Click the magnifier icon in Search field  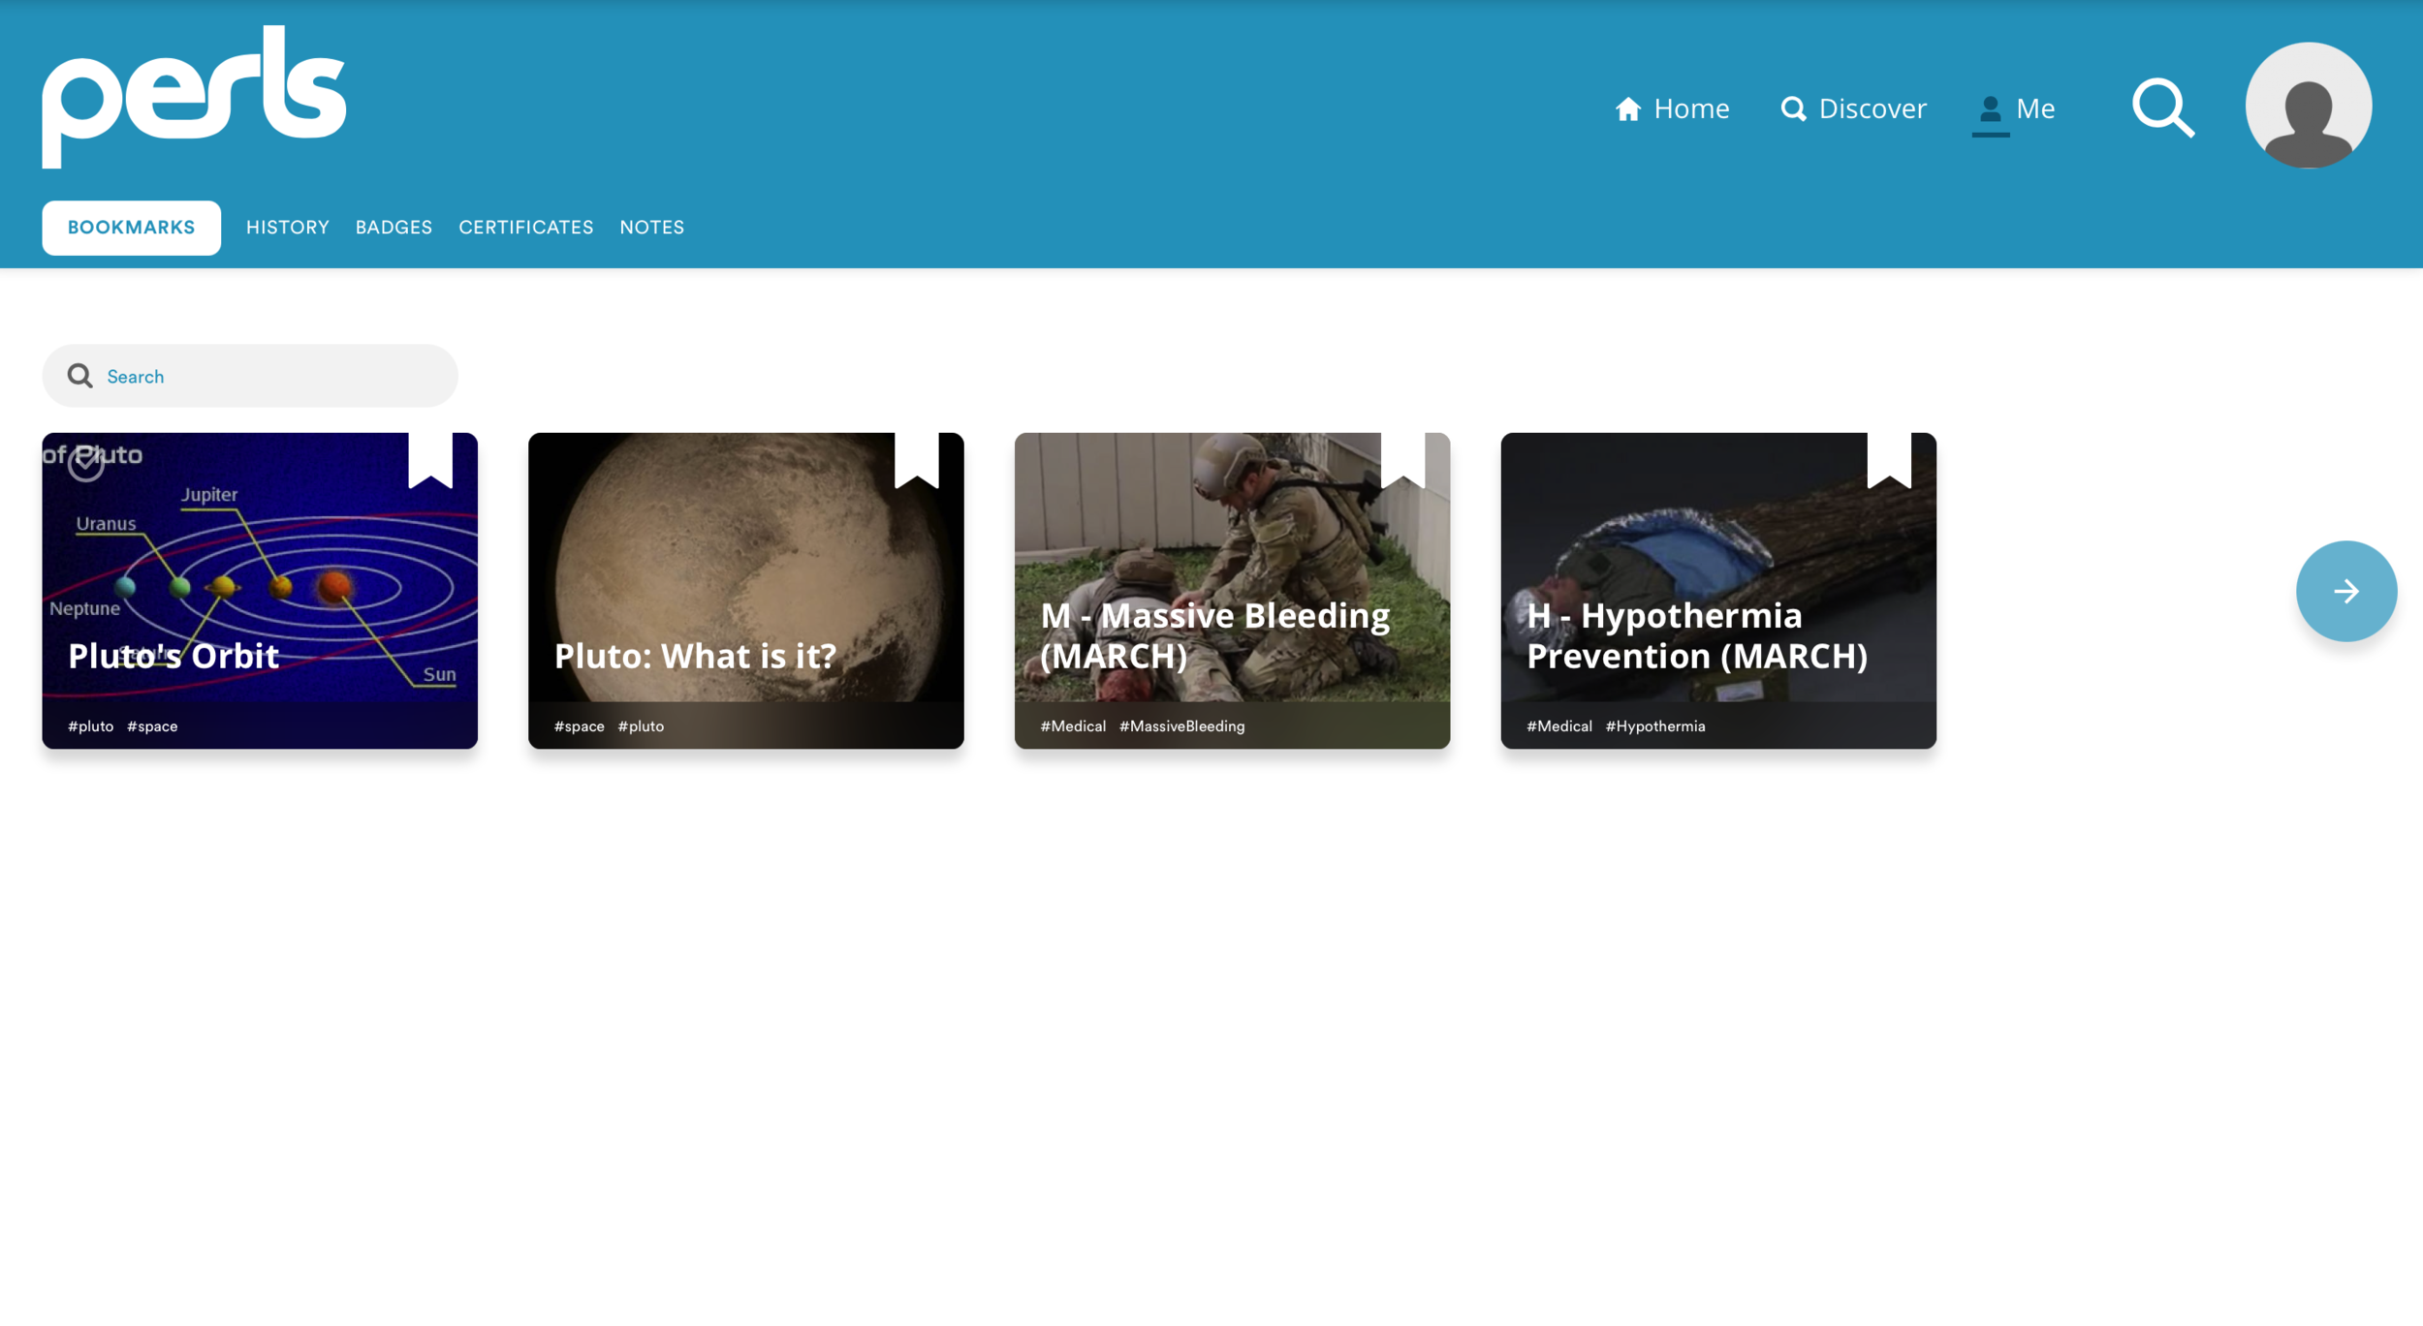tap(80, 376)
